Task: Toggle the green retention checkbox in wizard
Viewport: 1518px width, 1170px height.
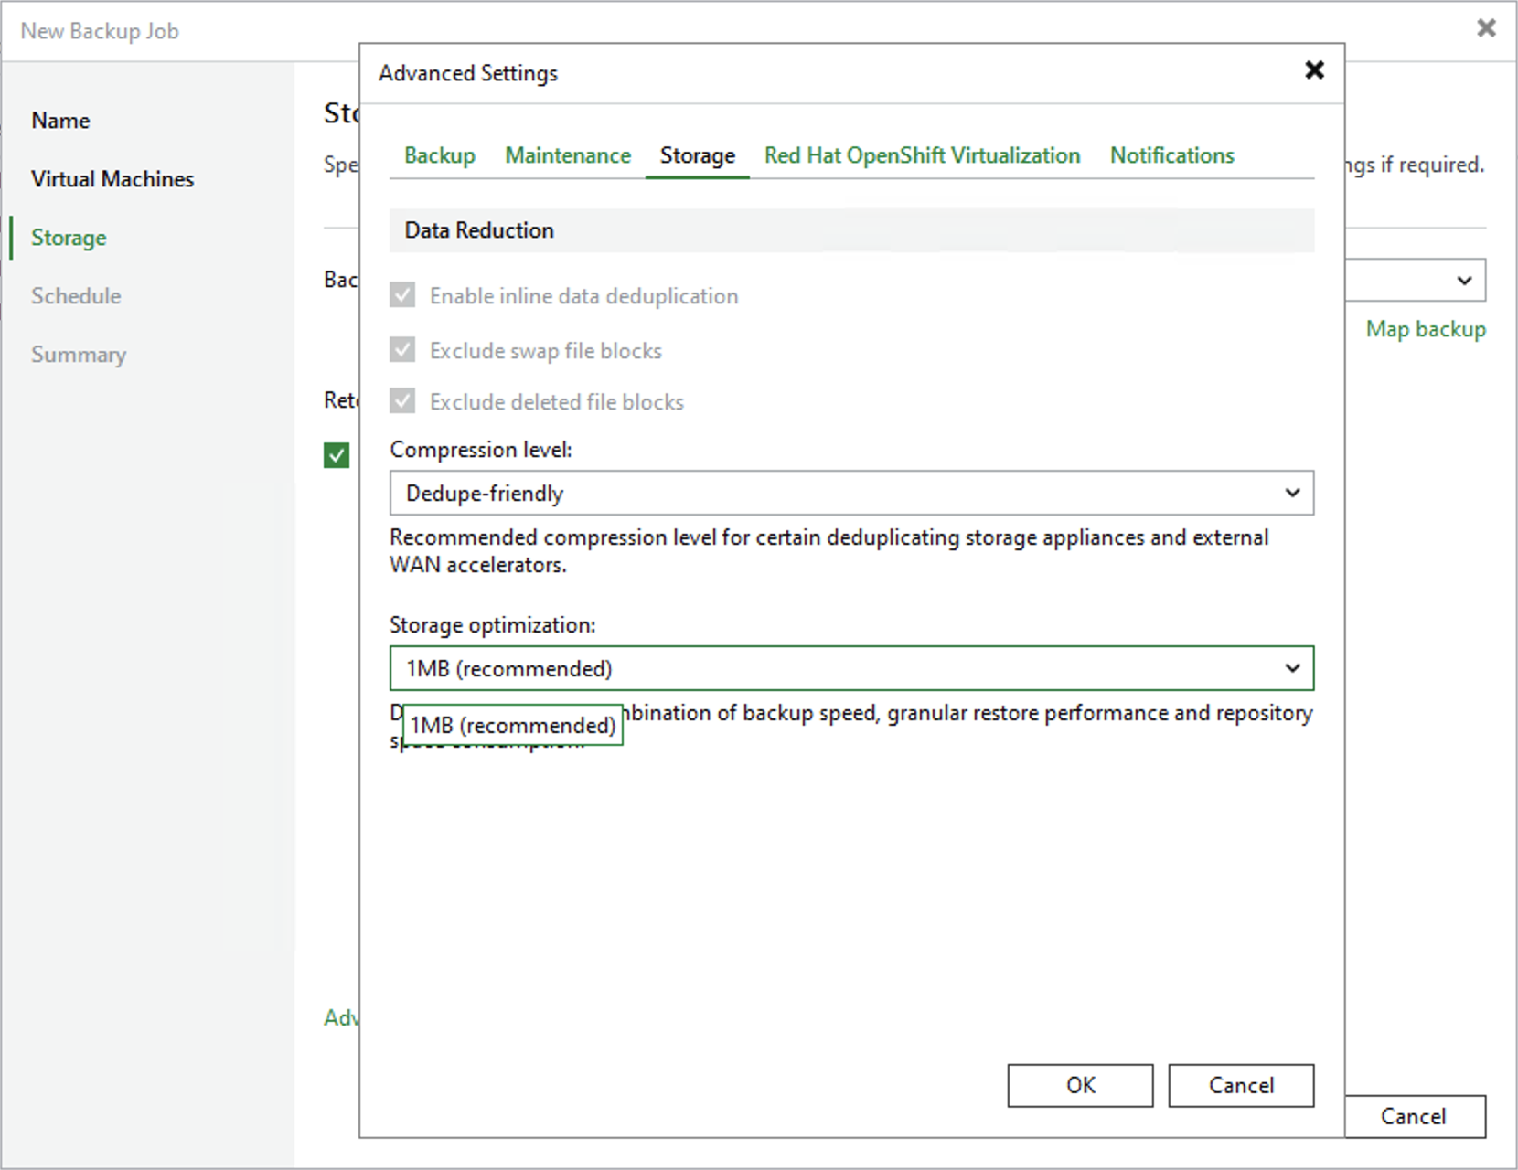Action: pos(337,455)
